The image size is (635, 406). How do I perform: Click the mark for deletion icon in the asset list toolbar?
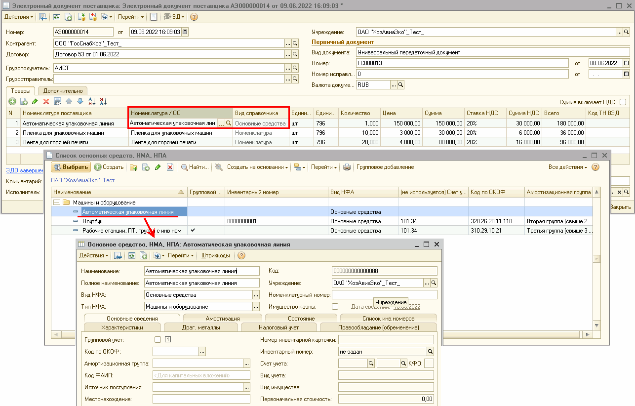[x=170, y=167]
